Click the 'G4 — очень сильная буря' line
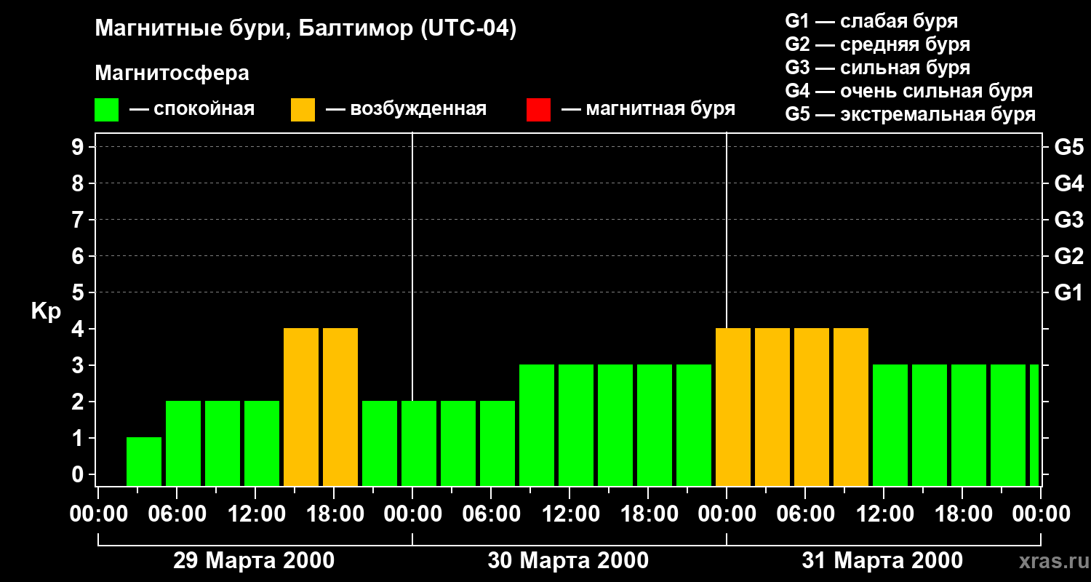 pyautogui.click(x=908, y=91)
